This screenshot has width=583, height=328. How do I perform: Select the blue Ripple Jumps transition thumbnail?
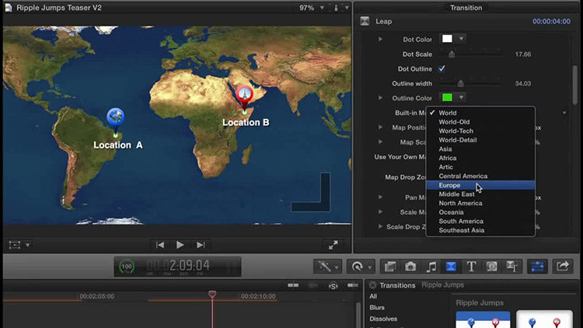tap(483, 319)
